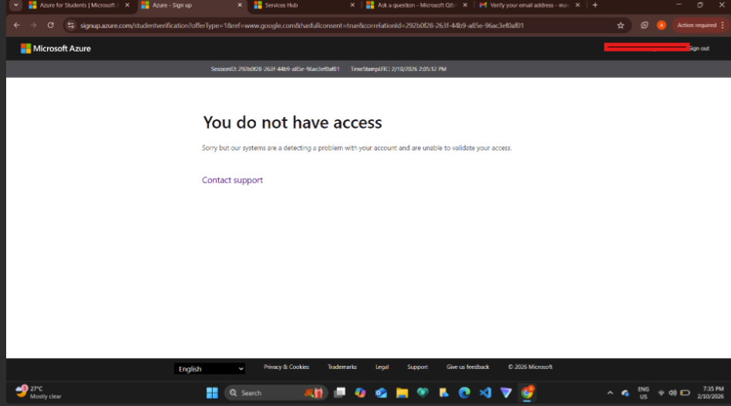Click the address bar URL
The height and width of the screenshot is (406, 731).
coord(301,25)
